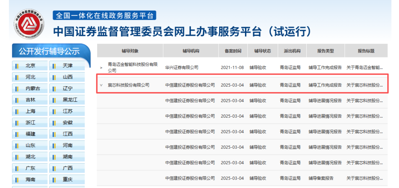399x188 pixels.
Task: Select 山西 region
Action: click(x=67, y=77)
